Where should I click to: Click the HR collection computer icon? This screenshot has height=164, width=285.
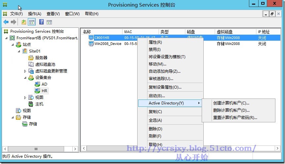(x=37, y=91)
